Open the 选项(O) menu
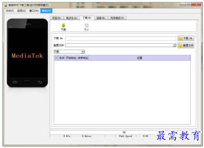 (x=22, y=11)
